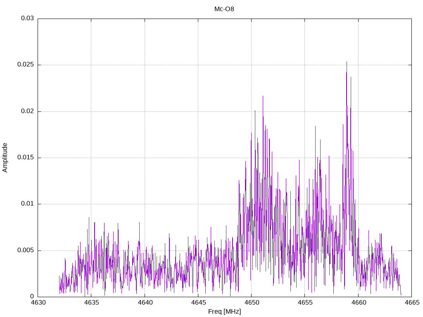Select the Amplitude y-axis label
This screenshot has height=317, width=423.
pyautogui.click(x=5, y=158)
